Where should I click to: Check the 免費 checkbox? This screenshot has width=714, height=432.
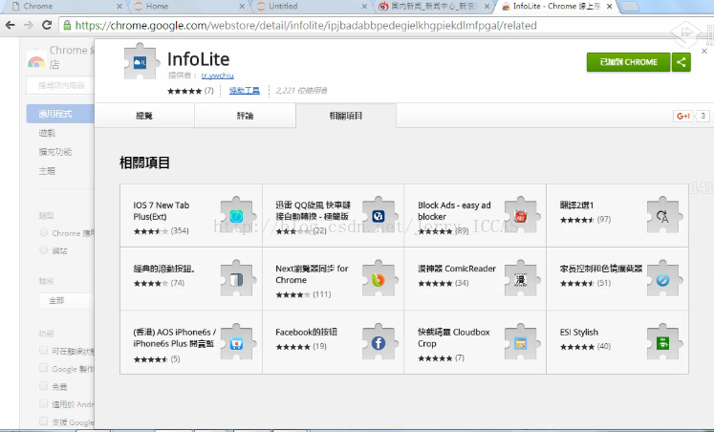coord(44,385)
